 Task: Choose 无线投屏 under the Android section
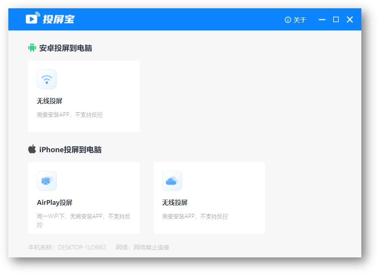tap(50, 101)
